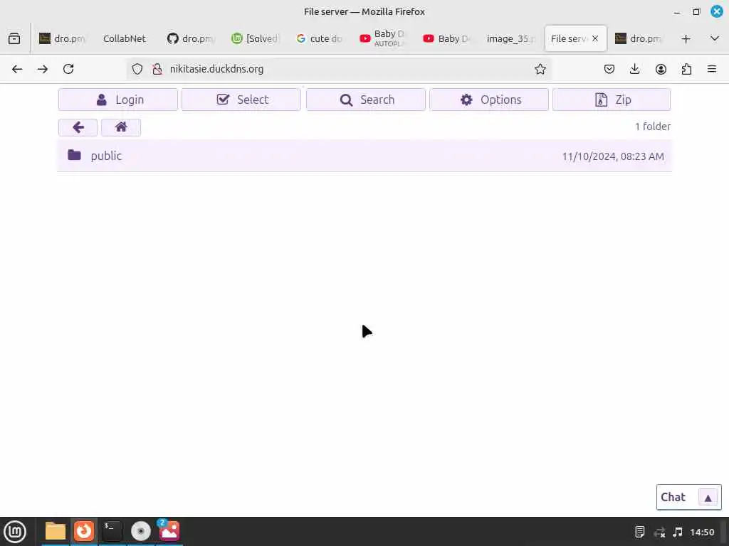This screenshot has width=729, height=546.
Task: Open Firefox View recent browsing icon
Action: [14, 38]
